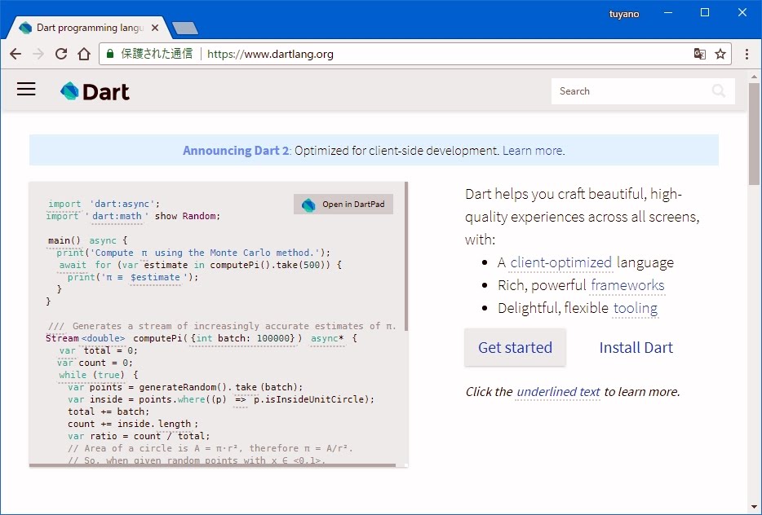Bookmark this page with star icon

(x=720, y=55)
